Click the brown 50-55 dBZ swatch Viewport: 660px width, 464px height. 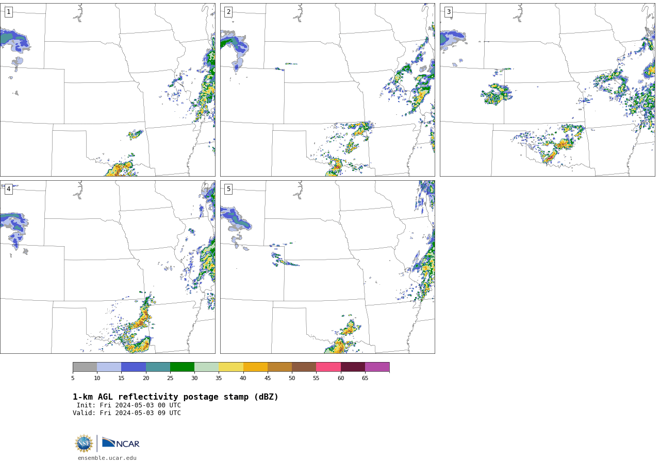(304, 367)
